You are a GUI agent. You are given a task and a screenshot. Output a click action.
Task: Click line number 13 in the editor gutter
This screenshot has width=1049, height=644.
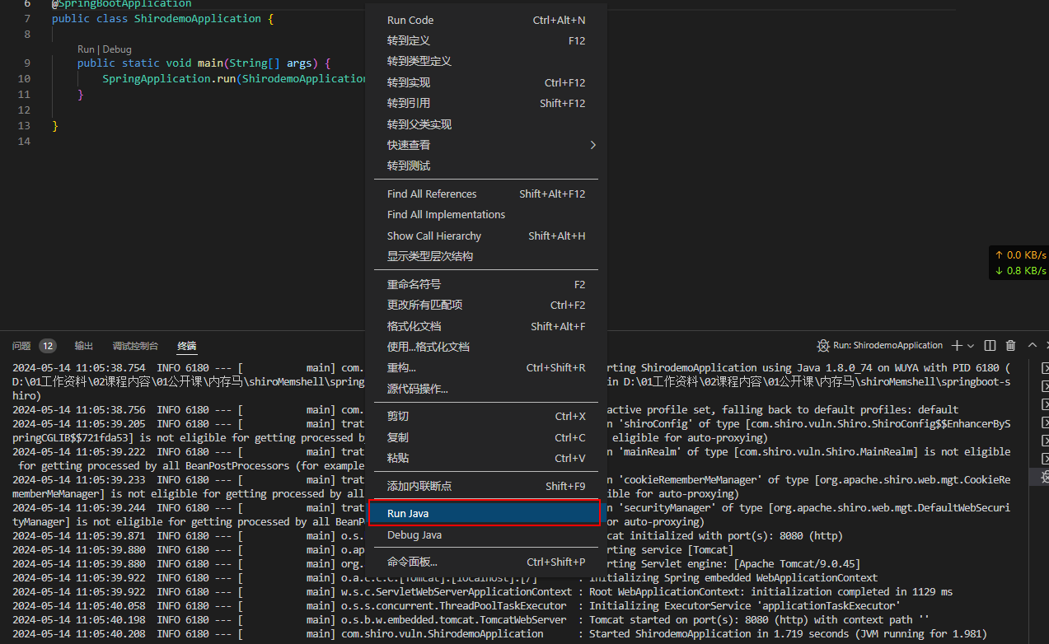[24, 126]
